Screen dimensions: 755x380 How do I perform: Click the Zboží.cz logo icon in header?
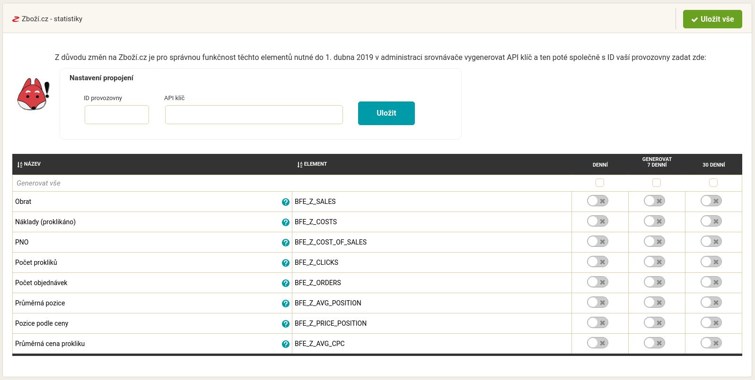click(x=16, y=19)
